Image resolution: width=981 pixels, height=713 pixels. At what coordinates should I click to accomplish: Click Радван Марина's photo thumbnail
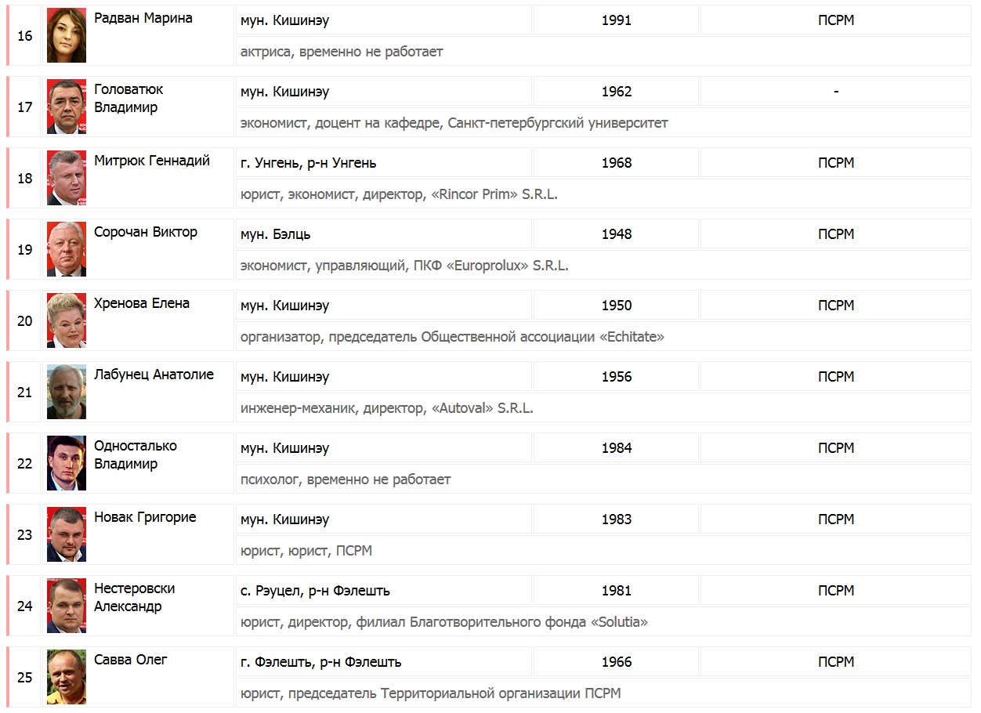[x=67, y=35]
